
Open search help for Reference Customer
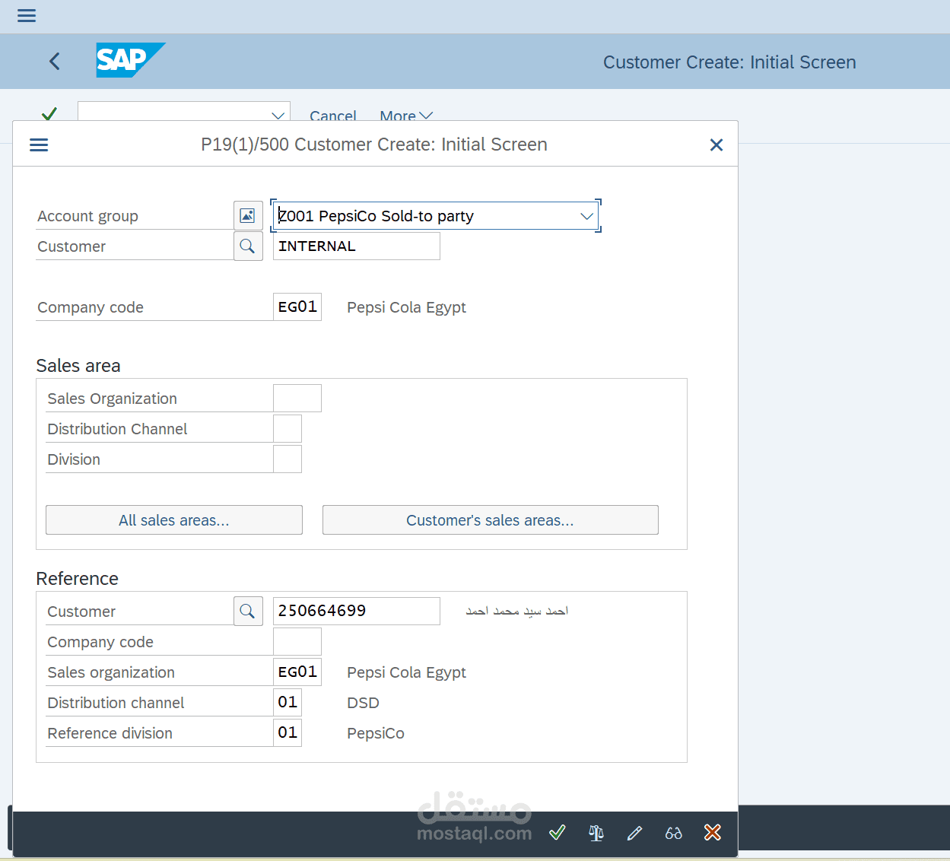(248, 612)
